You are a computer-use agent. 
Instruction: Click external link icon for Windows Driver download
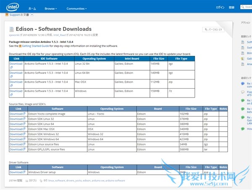(24, 172)
